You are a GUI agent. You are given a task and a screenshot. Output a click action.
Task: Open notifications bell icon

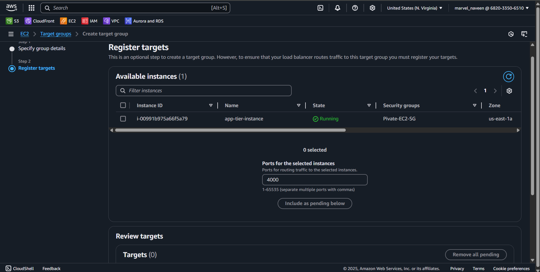[338, 8]
